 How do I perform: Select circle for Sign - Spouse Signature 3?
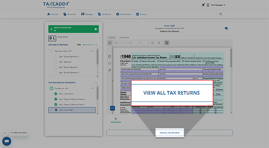[x=55, y=72]
